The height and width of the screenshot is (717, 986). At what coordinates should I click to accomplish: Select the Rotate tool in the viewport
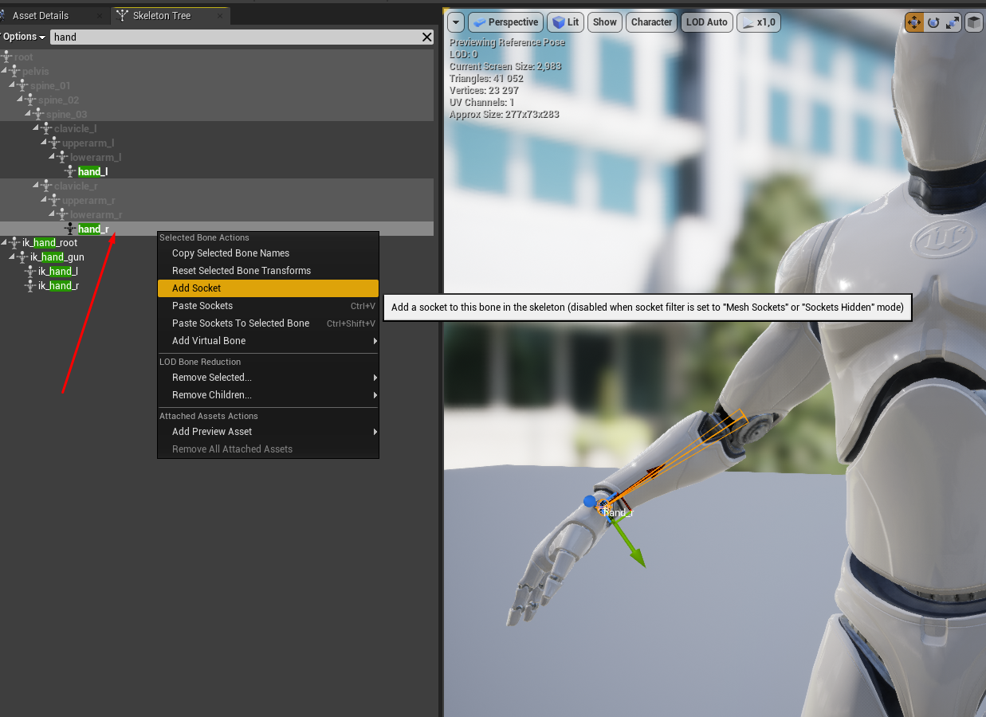pyautogui.click(x=933, y=22)
